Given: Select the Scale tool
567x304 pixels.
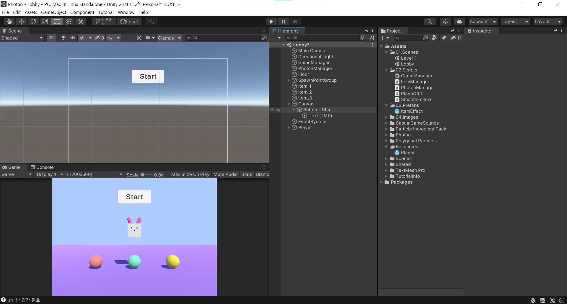Looking at the screenshot, I should pos(45,22).
